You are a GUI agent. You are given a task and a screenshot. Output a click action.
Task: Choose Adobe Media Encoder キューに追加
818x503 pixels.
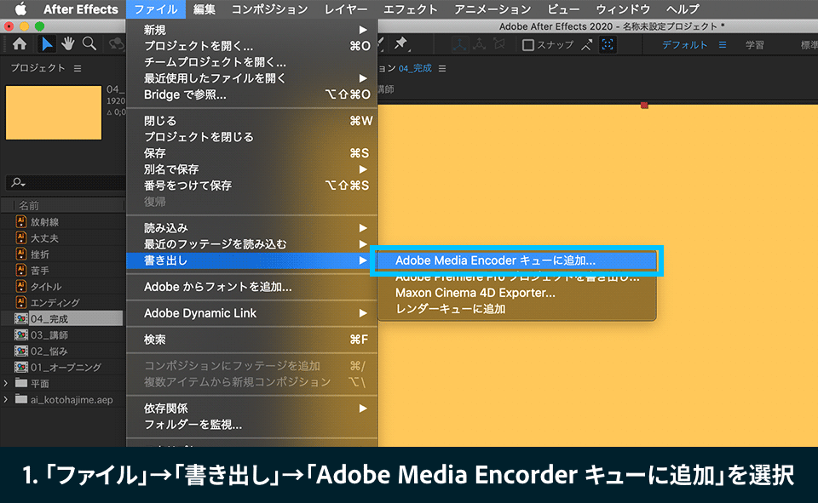516,260
